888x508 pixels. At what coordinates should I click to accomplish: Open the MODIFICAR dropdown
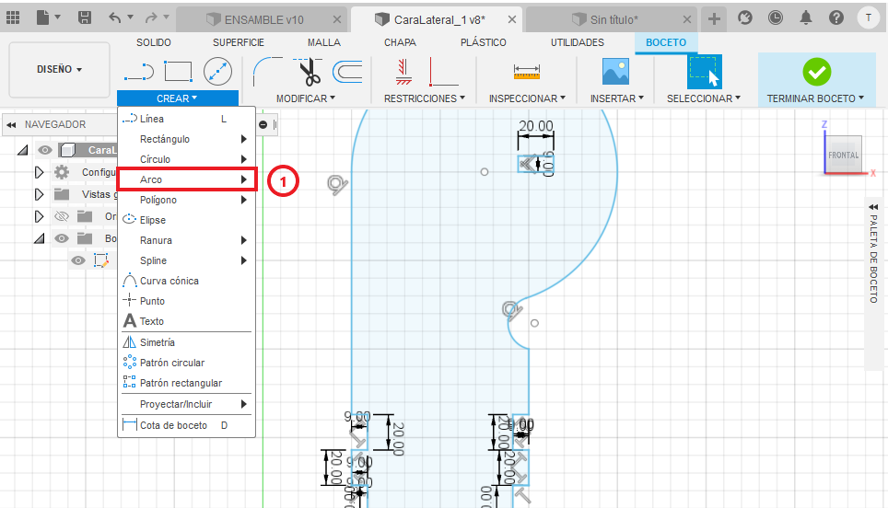pos(306,98)
